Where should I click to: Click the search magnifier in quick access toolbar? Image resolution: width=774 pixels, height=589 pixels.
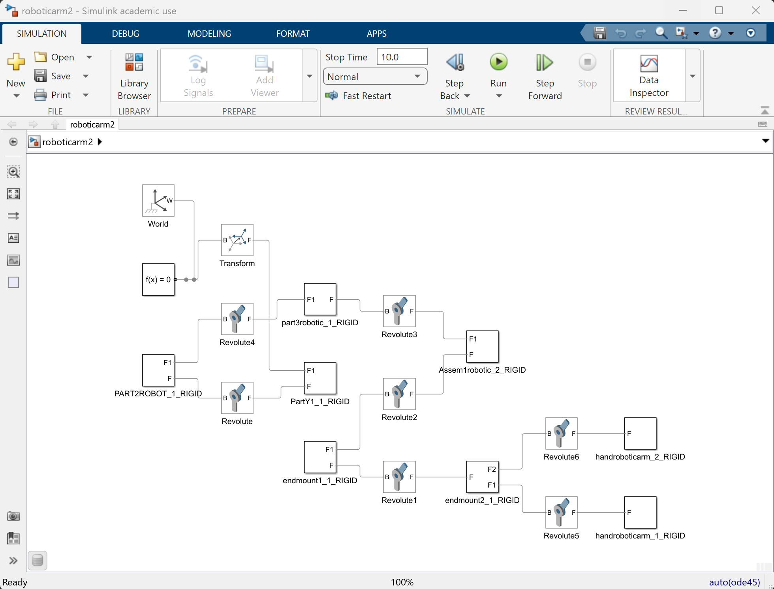pyautogui.click(x=661, y=33)
